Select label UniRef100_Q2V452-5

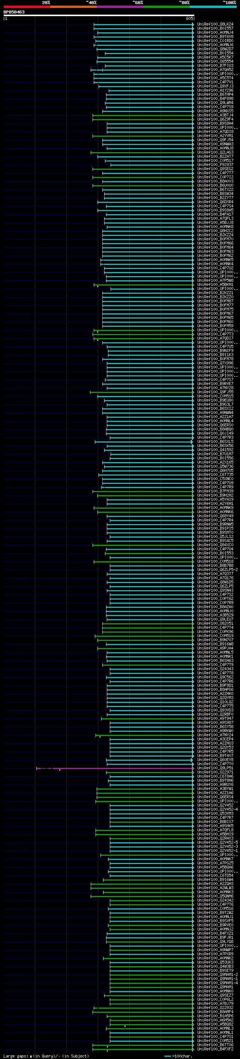(217, 842)
